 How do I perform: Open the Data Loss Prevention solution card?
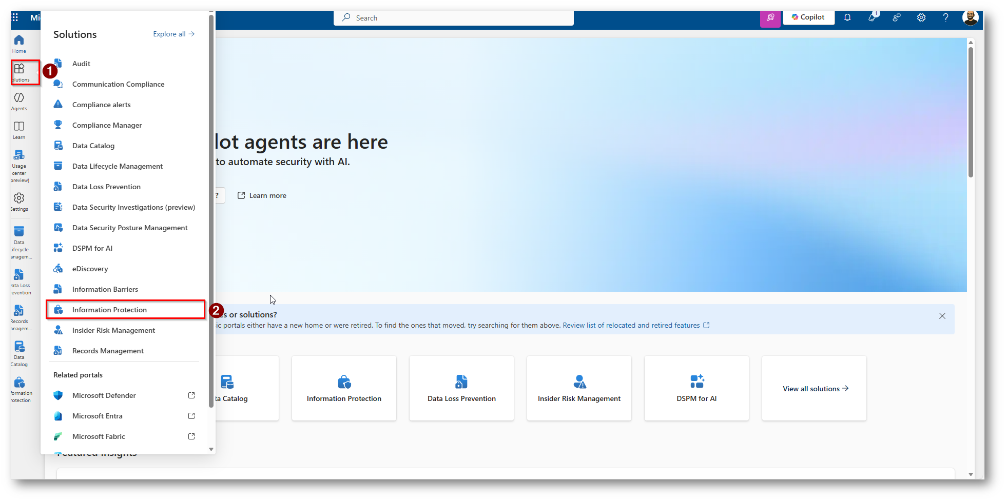(461, 388)
